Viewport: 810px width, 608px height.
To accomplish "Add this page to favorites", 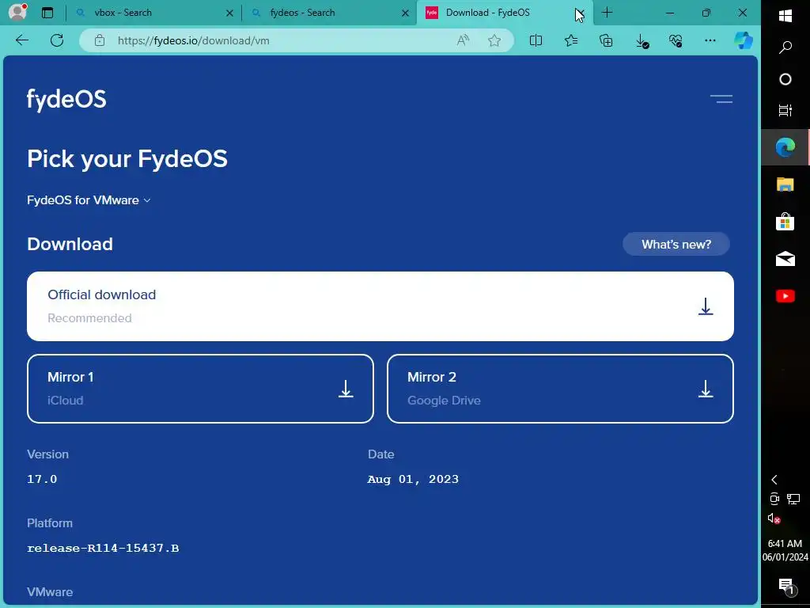I will tap(494, 40).
